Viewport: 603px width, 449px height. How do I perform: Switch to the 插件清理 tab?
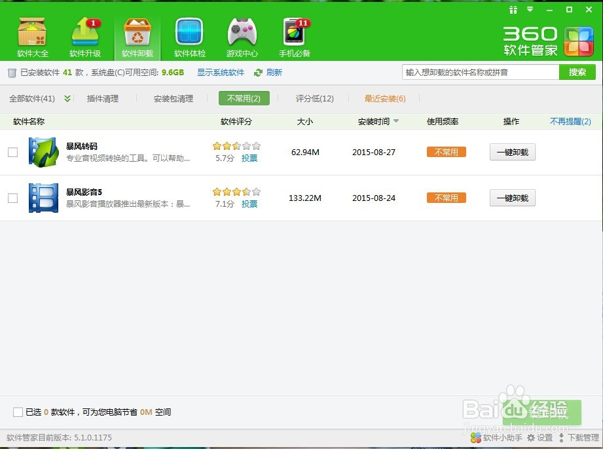[103, 99]
